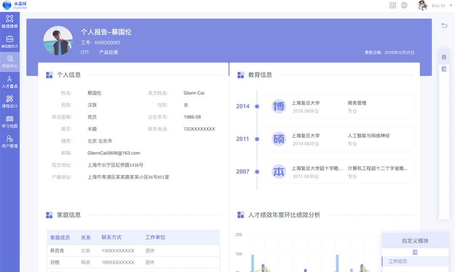Open 学习地图 sidebar icon

[9, 121]
